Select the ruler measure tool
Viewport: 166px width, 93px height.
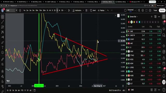3,59
